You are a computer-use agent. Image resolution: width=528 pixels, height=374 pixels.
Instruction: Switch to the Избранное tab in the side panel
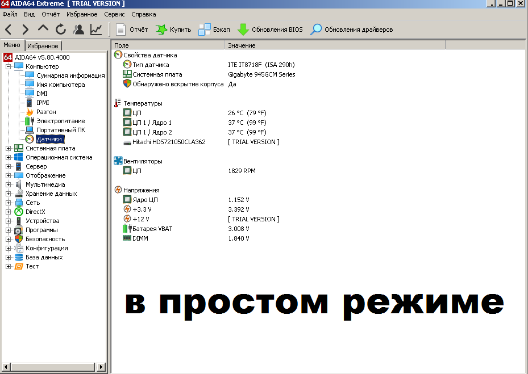point(43,46)
